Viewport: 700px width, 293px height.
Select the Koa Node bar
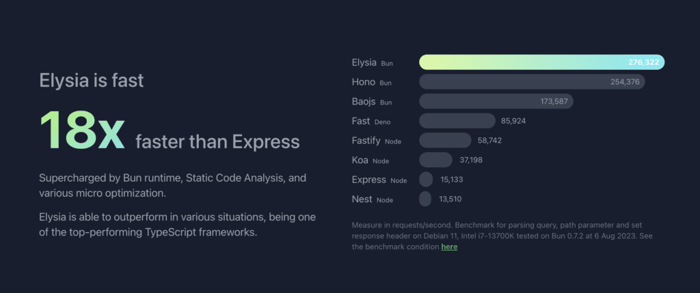click(435, 160)
